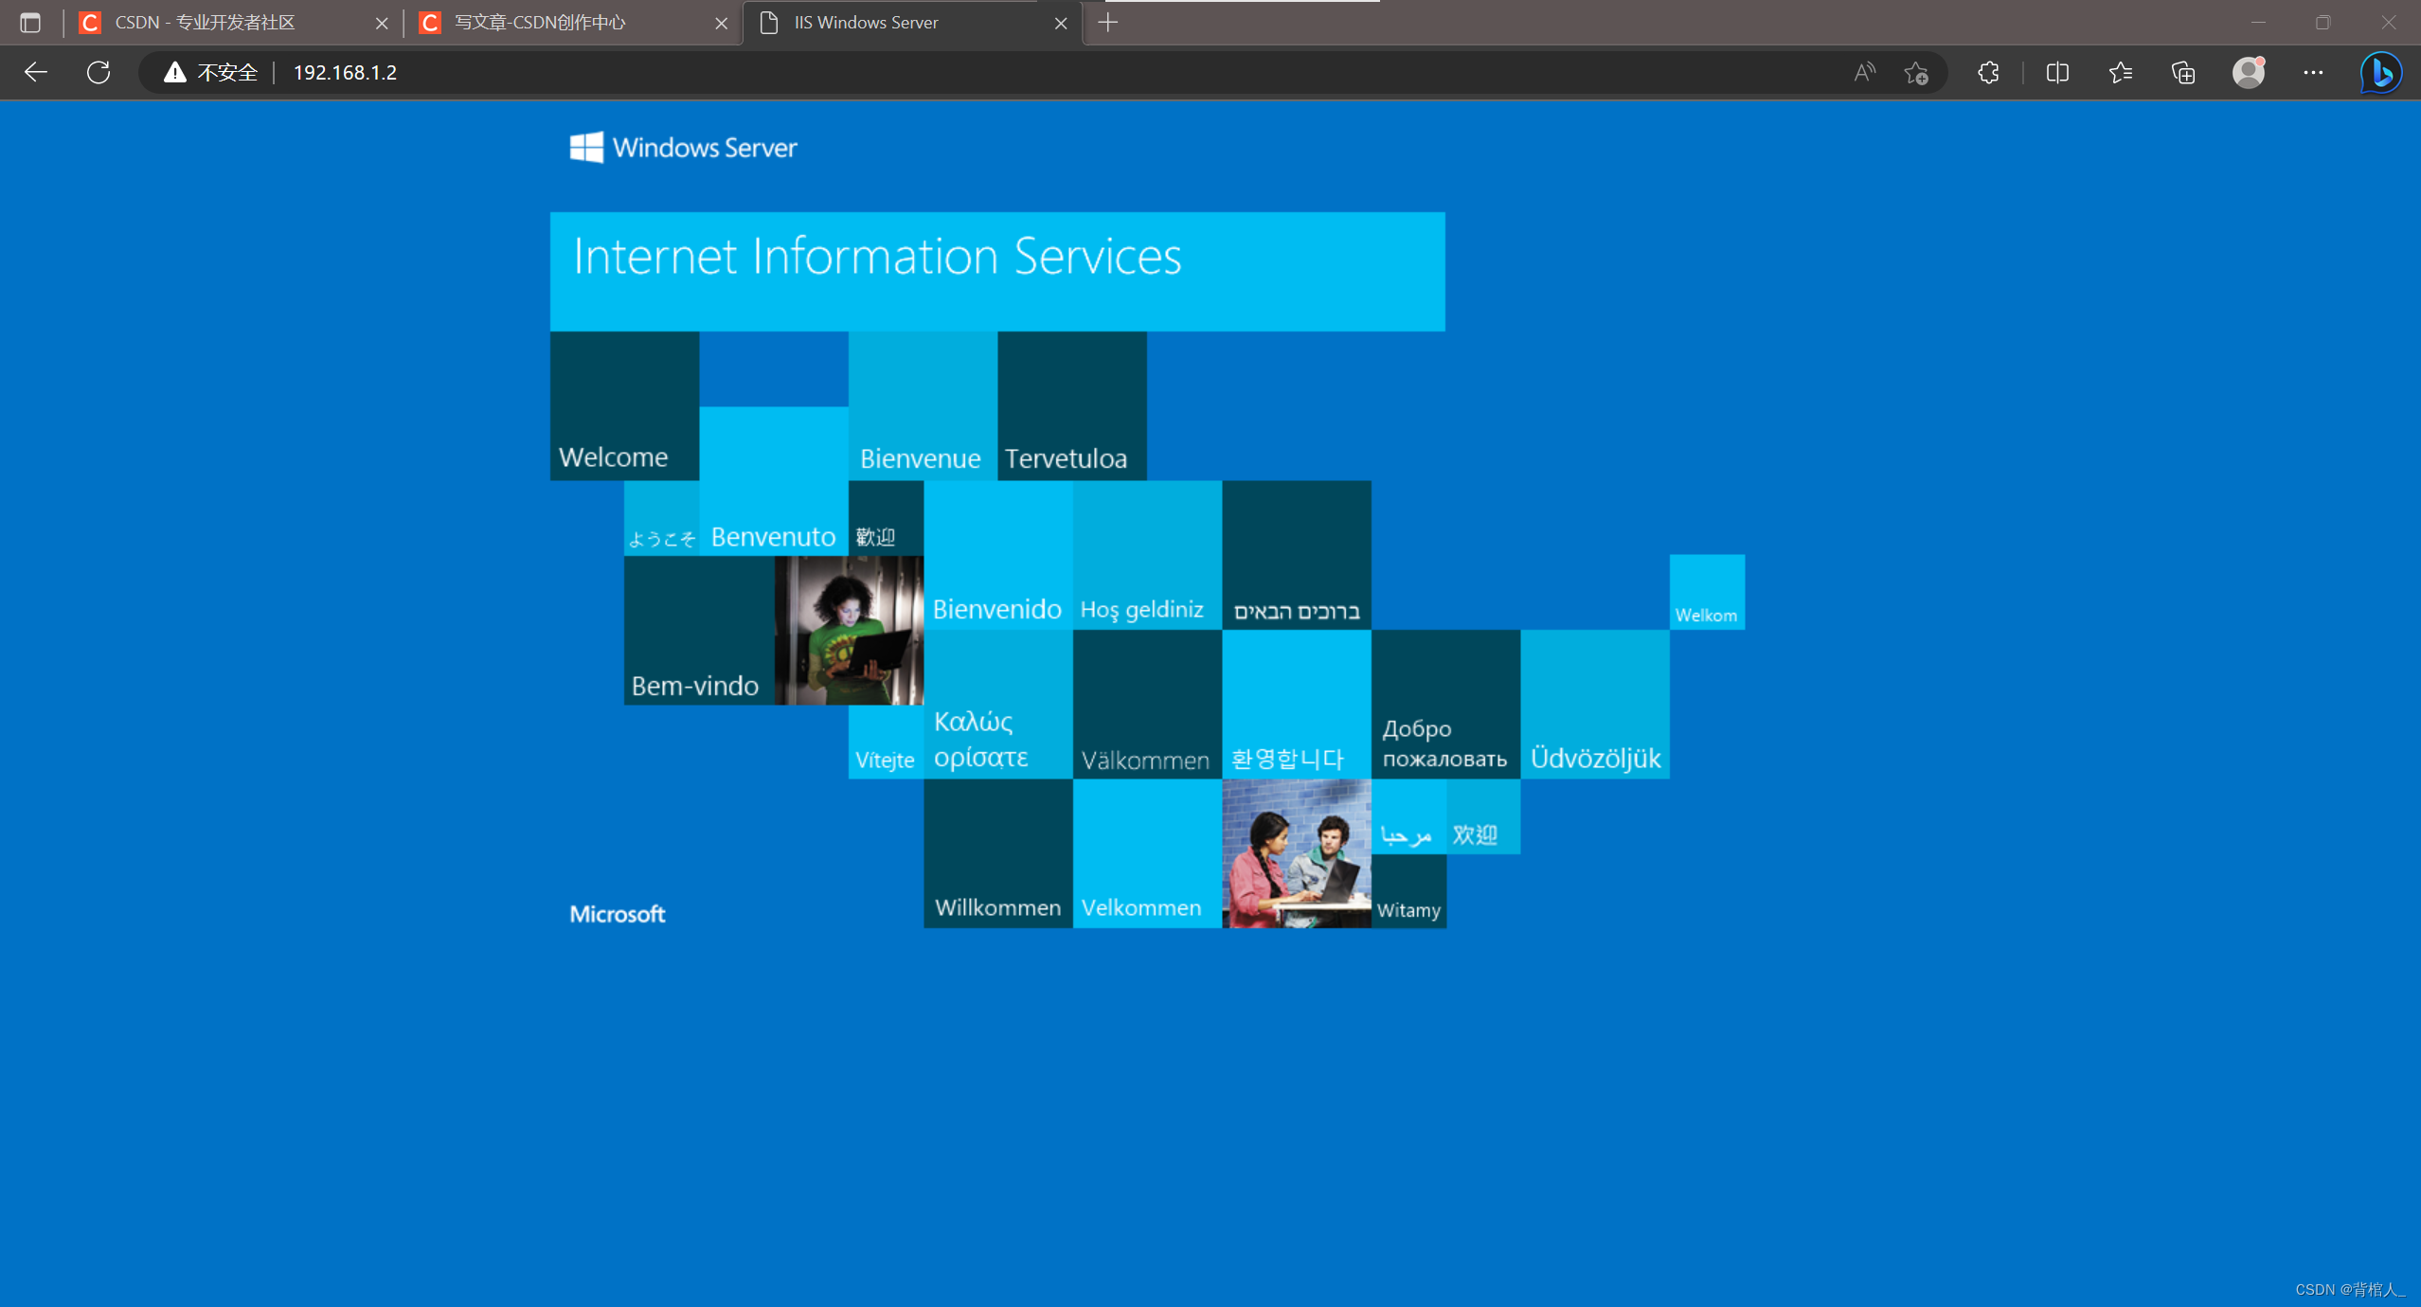Click the address bar URL 192.168.1.2
Image resolution: width=2421 pixels, height=1307 pixels.
coord(345,72)
